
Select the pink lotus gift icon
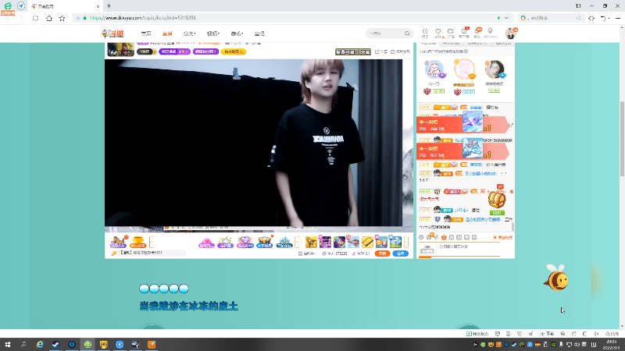206,242
